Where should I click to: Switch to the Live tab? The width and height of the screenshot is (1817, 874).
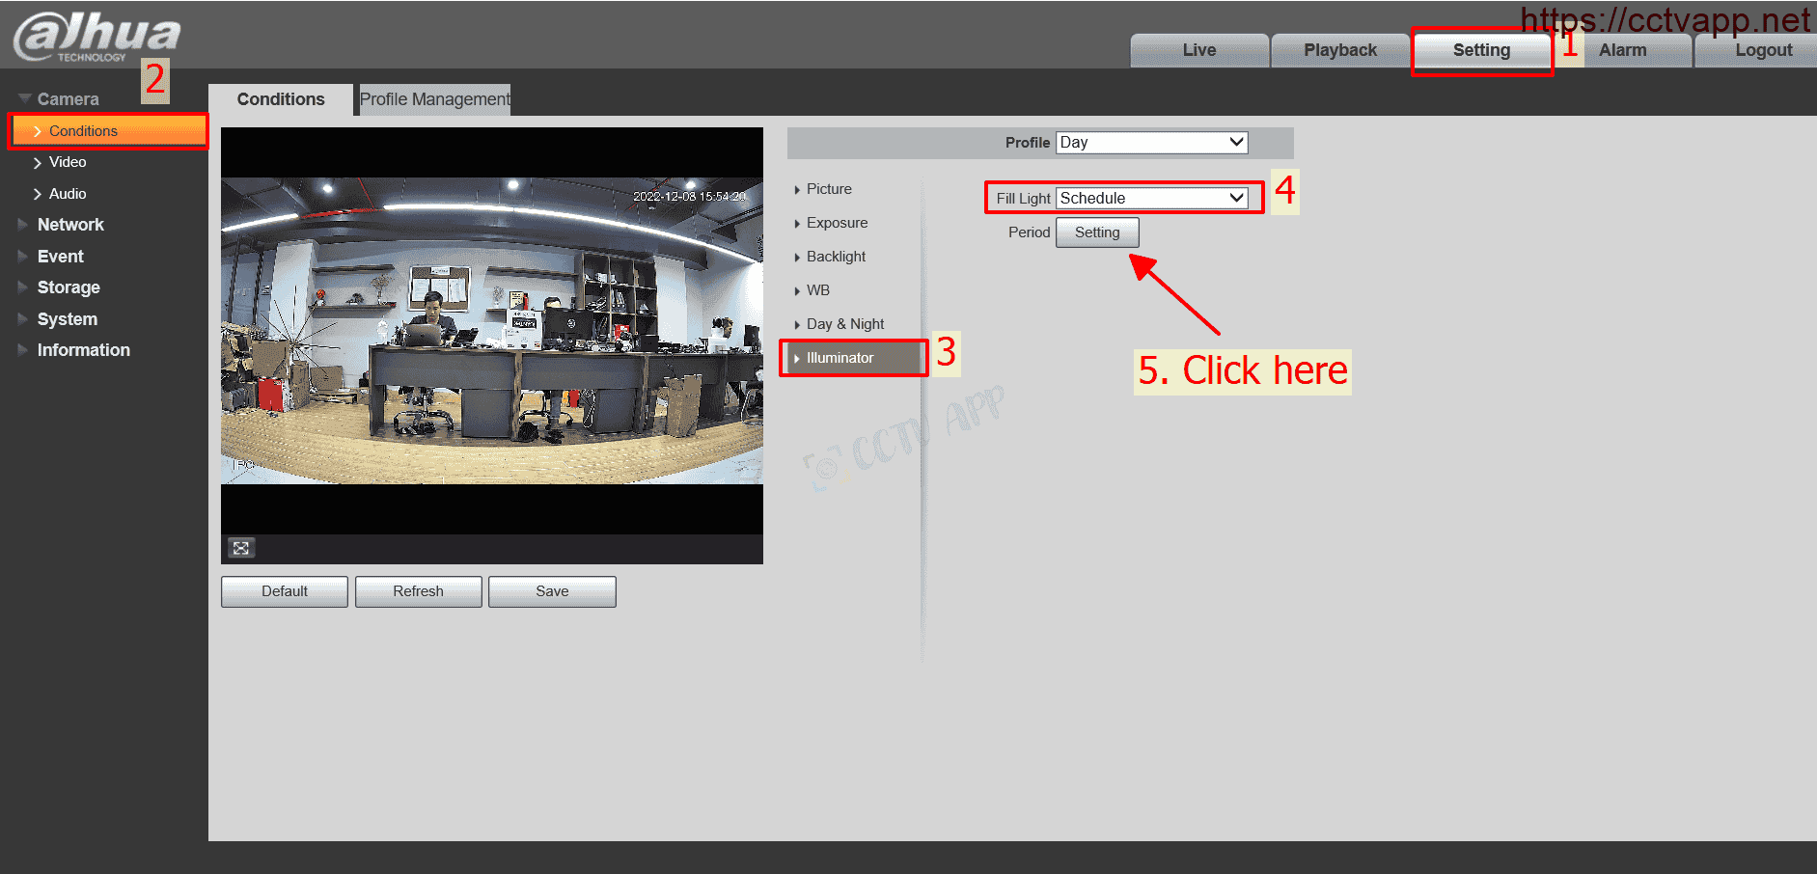[x=1198, y=50]
